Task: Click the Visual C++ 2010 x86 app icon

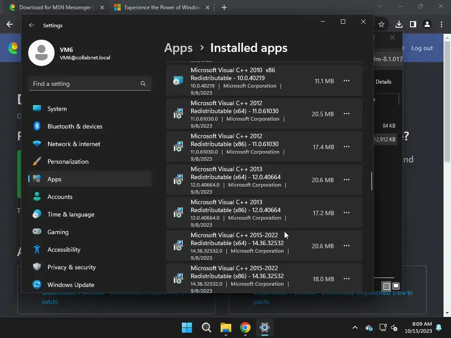Action: pos(178,81)
